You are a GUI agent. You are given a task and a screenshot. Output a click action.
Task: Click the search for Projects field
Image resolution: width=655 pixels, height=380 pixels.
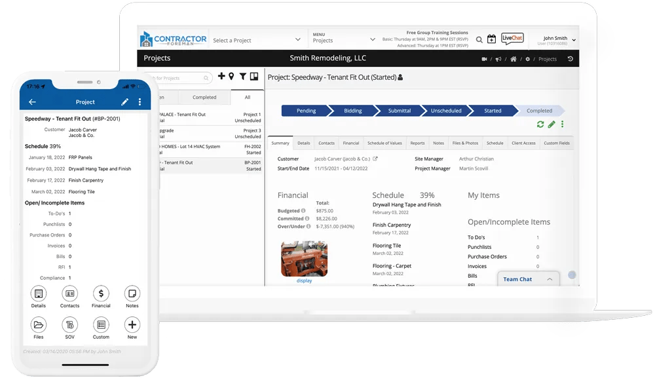pyautogui.click(x=183, y=78)
